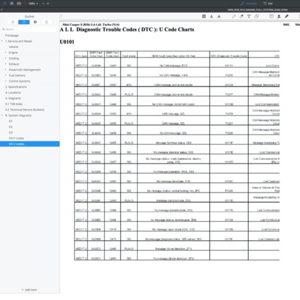Select the pencil drawing tool
This screenshot has height=300, width=300.
coord(234,16)
